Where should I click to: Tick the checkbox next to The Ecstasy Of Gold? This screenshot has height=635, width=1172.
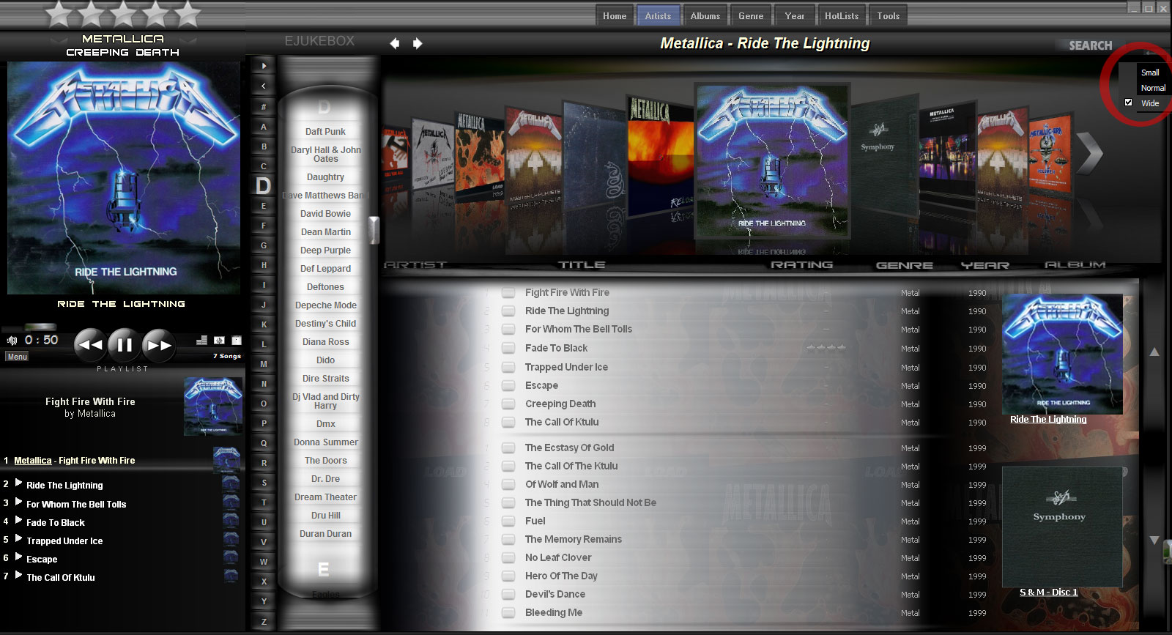pyautogui.click(x=508, y=448)
